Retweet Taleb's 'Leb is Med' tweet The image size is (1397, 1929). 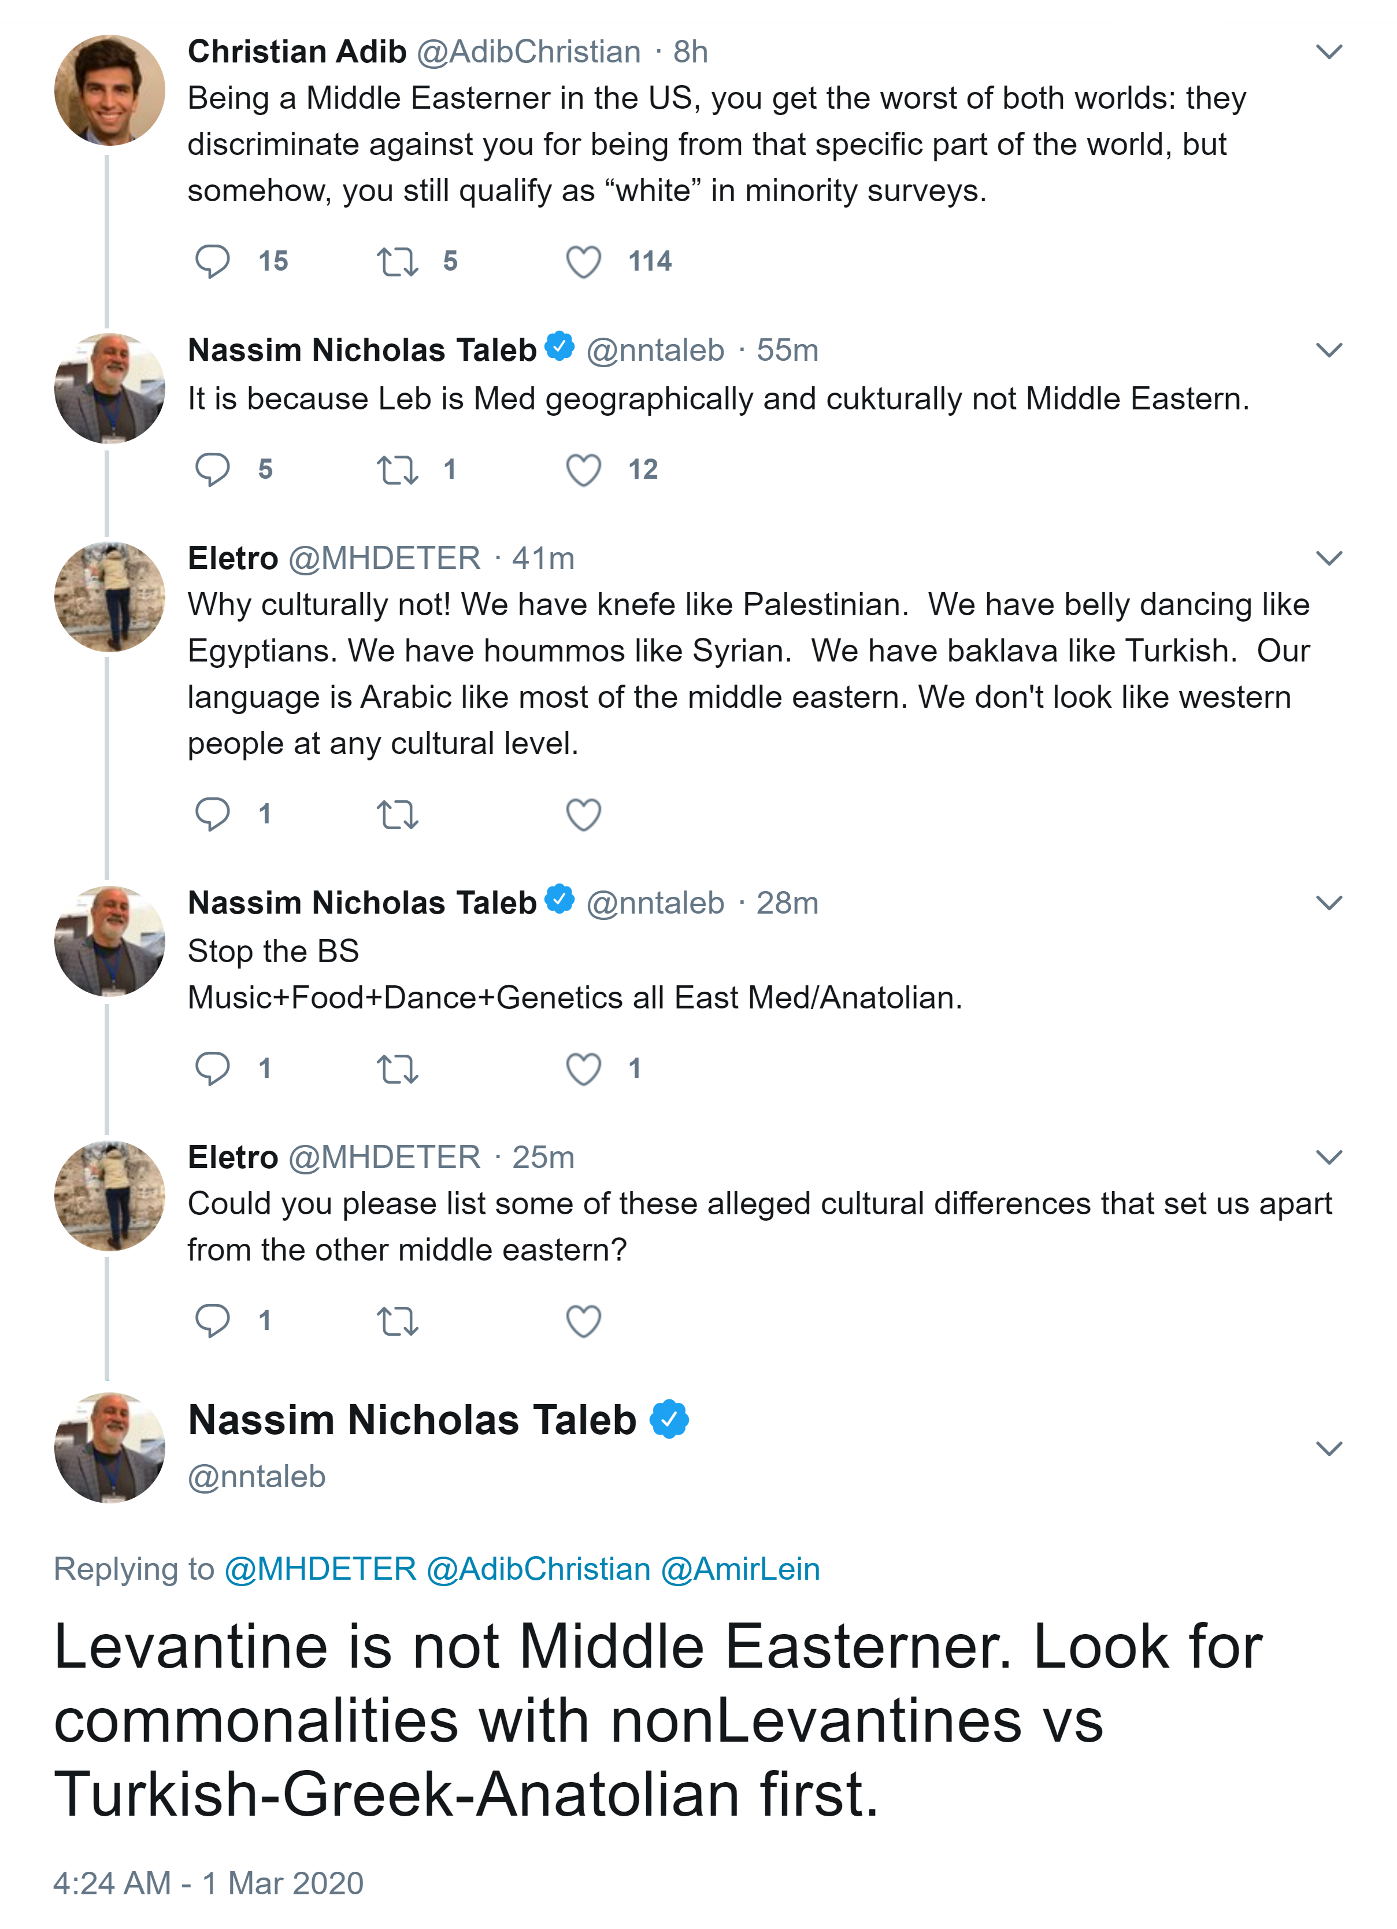pyautogui.click(x=397, y=470)
